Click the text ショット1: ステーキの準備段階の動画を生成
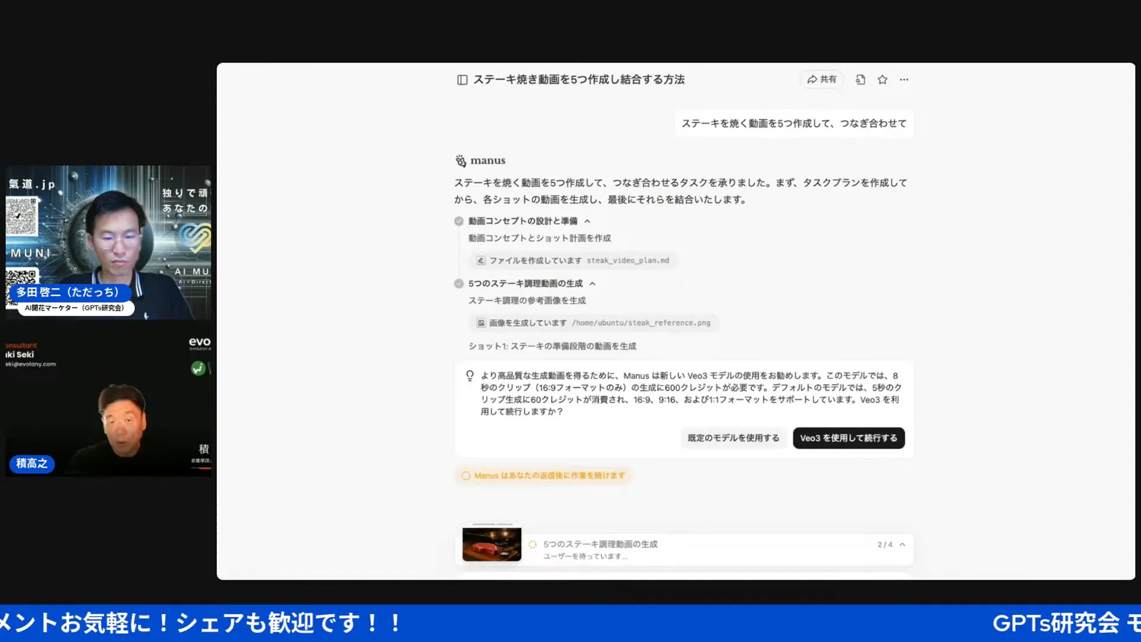The image size is (1141, 642). pyautogui.click(x=552, y=346)
